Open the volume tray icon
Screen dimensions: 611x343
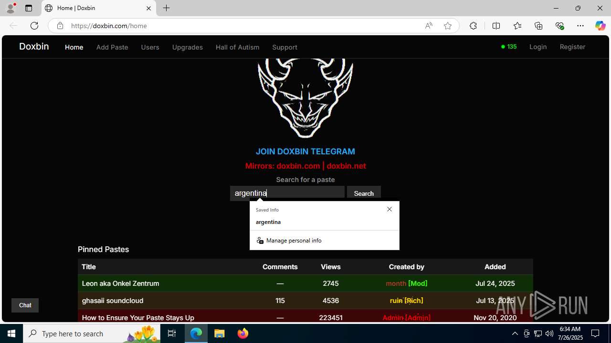pyautogui.click(x=549, y=333)
